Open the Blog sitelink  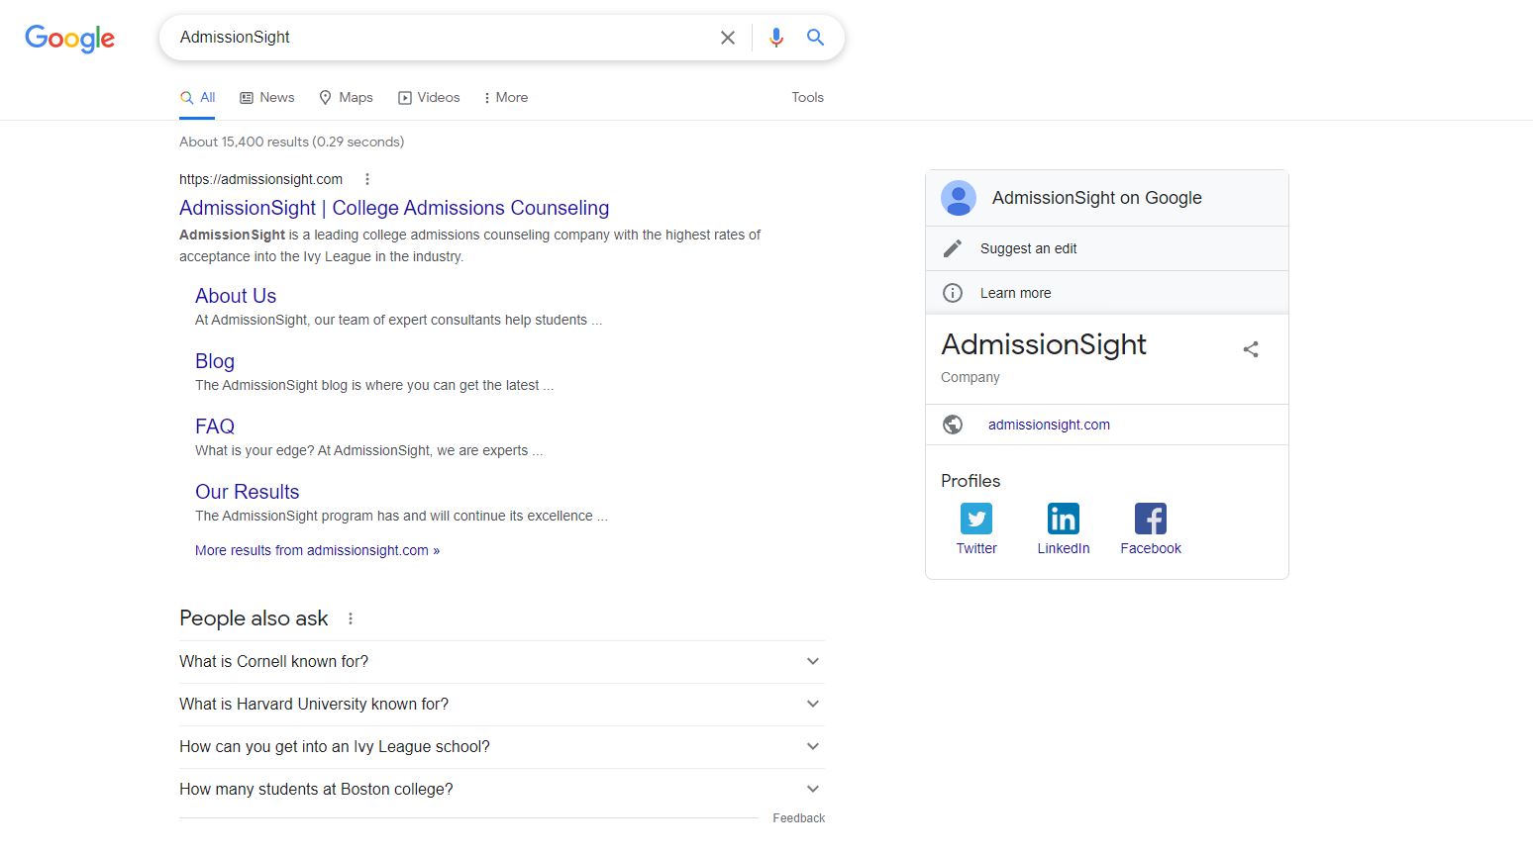point(215,361)
